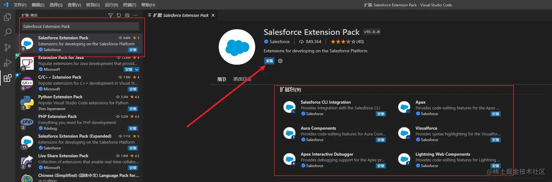Open the Source Control view
Viewport: 552px width, 182px height.
pos(7,48)
